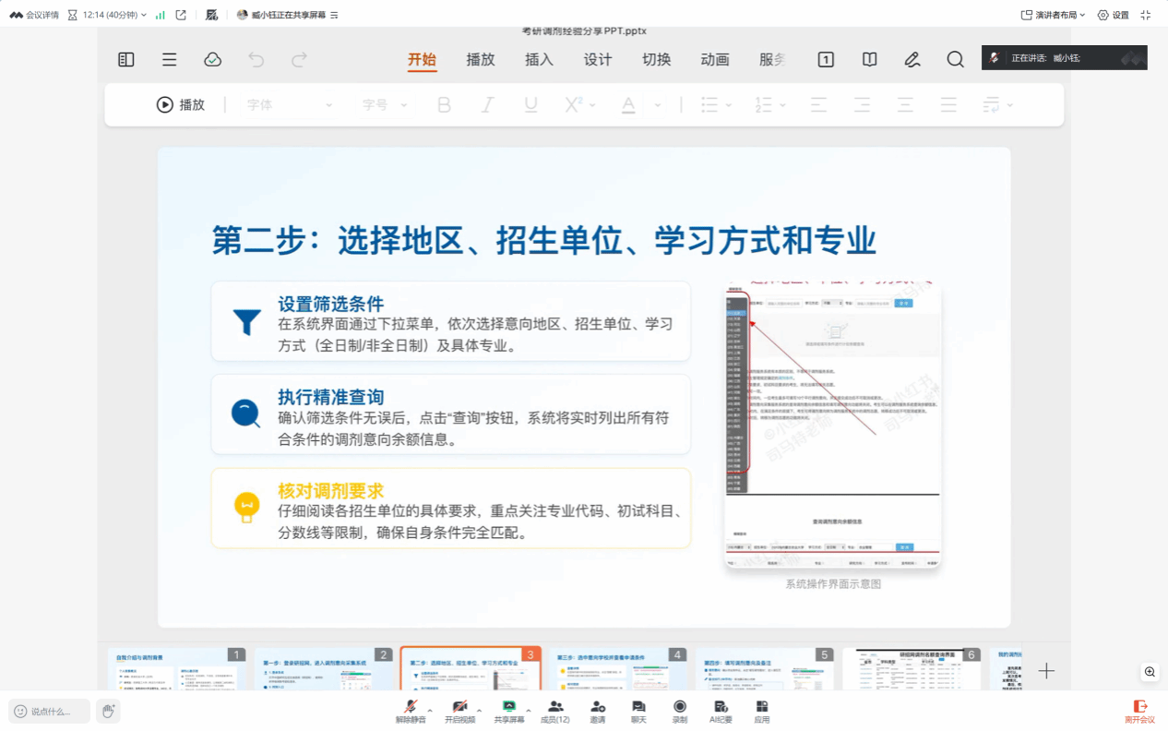Click the search magnifier in presentation toolbar
Viewport: 1168px width, 731px height.
click(x=955, y=59)
